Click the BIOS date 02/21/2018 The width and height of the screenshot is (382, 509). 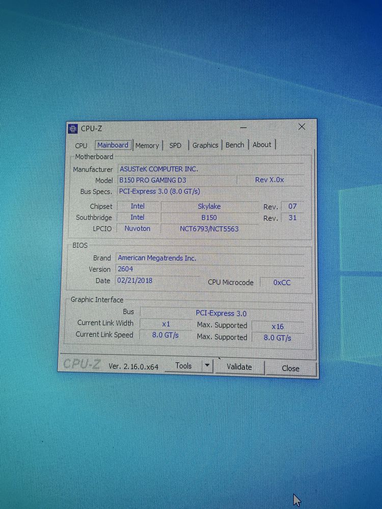[157, 280]
